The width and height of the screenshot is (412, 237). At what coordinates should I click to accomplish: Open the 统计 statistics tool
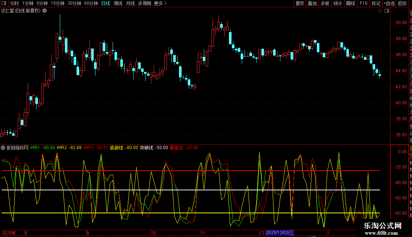coord(338,3)
